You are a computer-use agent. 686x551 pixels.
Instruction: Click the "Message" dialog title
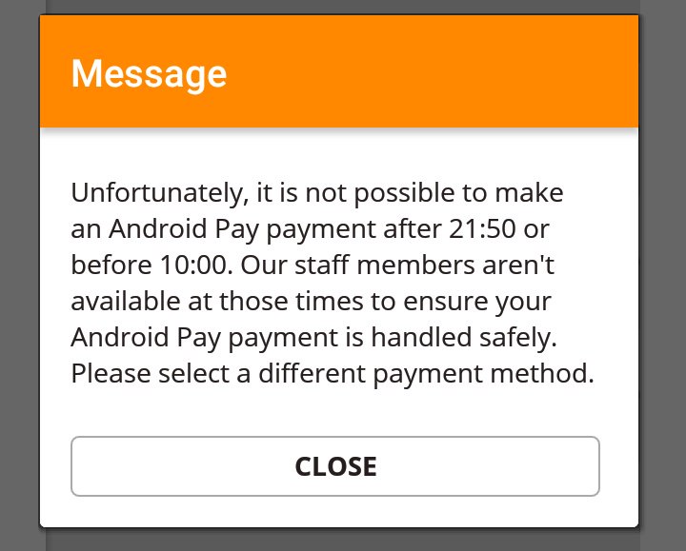point(149,74)
